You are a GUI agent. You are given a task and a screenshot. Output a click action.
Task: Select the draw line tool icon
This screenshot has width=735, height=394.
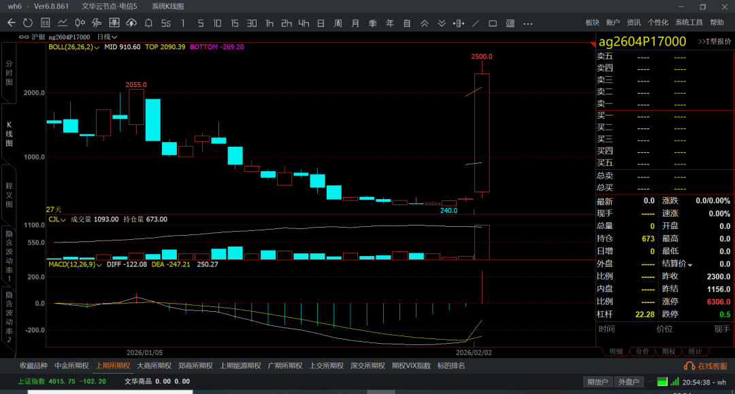(475, 23)
